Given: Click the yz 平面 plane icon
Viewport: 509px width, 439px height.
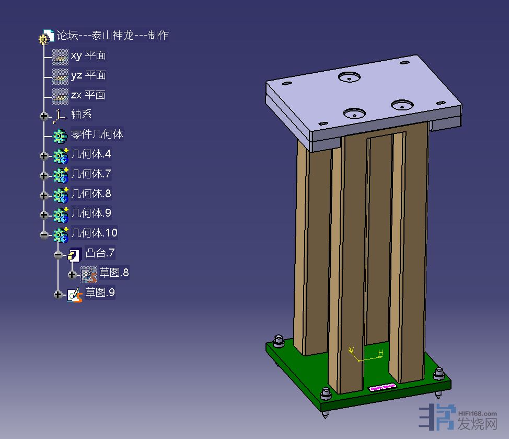Looking at the screenshot, I should [x=61, y=76].
